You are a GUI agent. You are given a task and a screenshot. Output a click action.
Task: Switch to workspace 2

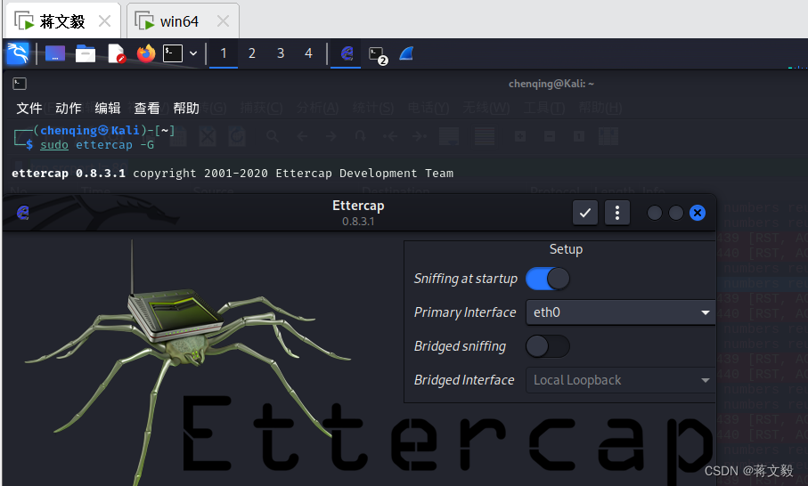coord(251,53)
